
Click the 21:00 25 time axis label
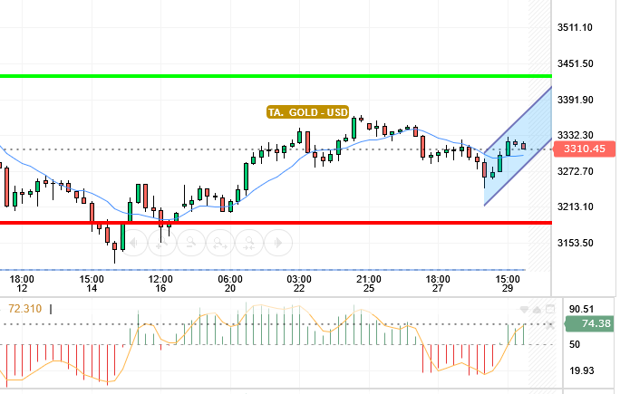369,283
